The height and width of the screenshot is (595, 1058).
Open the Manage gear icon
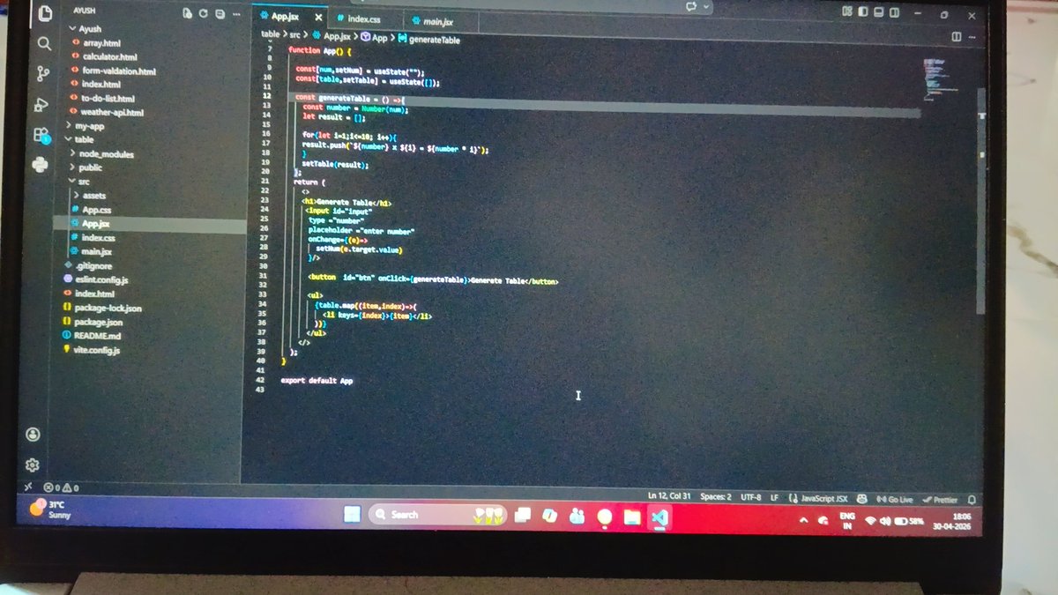click(32, 465)
